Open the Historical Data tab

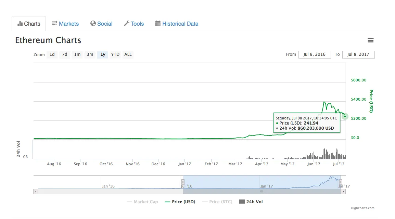(177, 24)
